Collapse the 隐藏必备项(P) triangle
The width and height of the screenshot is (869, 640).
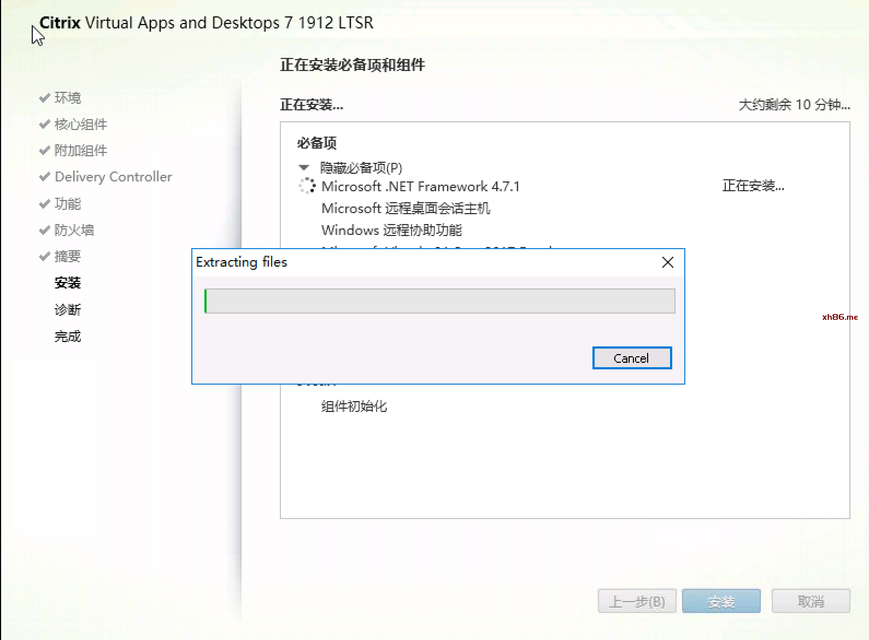coord(304,167)
